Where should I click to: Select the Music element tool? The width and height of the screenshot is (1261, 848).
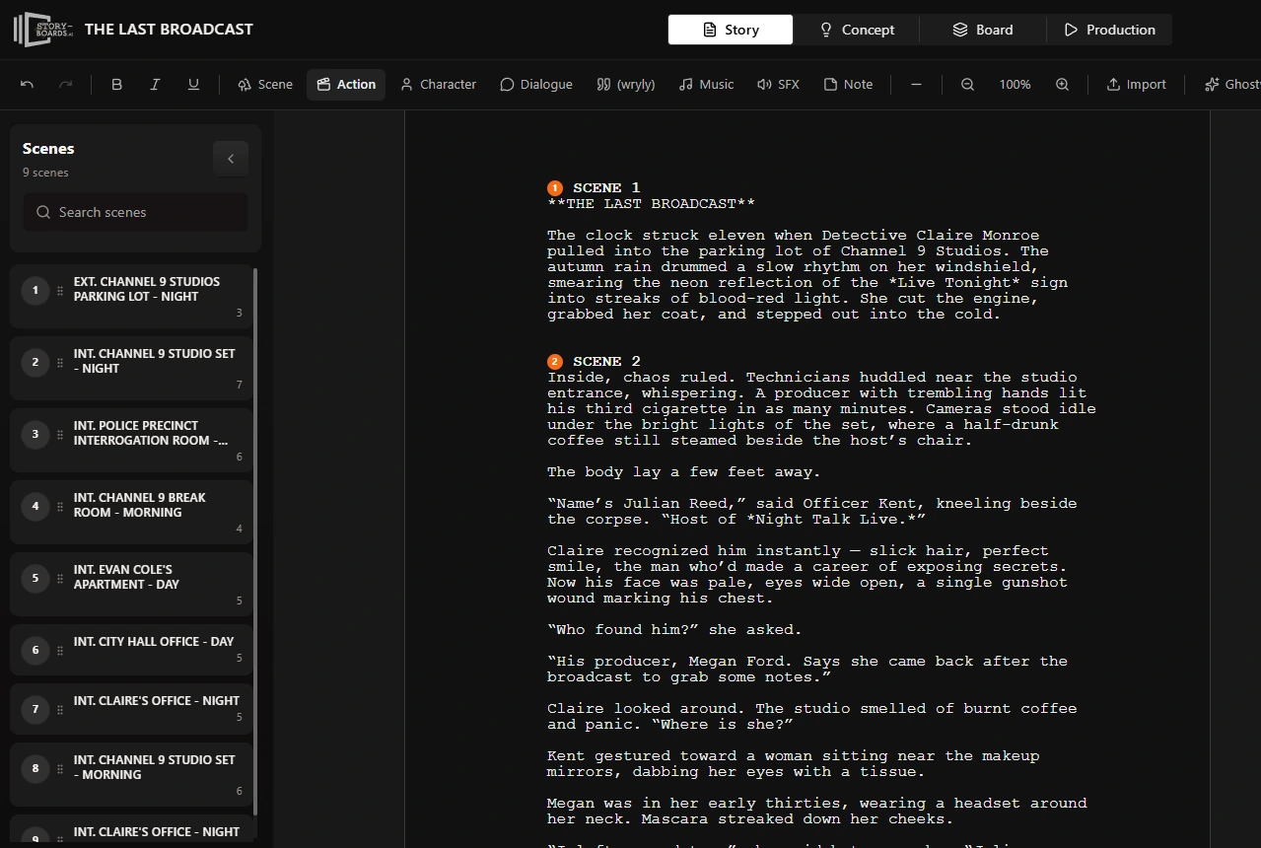point(706,84)
